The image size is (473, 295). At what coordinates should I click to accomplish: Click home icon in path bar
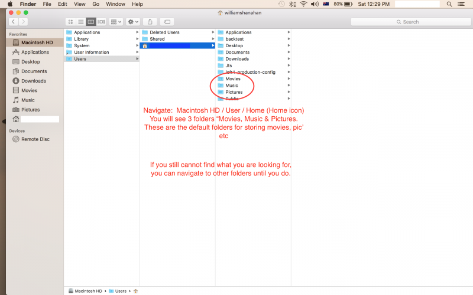tap(136, 291)
